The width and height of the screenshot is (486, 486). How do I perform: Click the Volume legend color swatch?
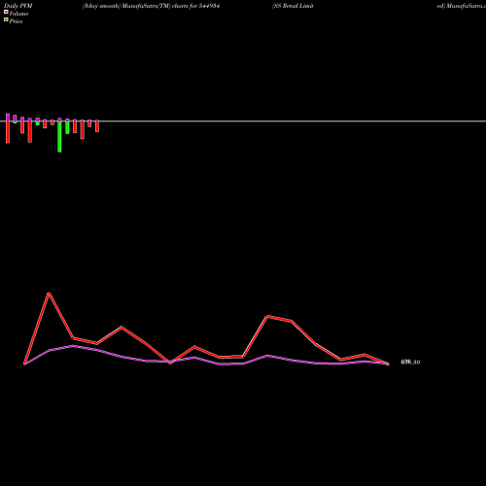[x=6, y=12]
